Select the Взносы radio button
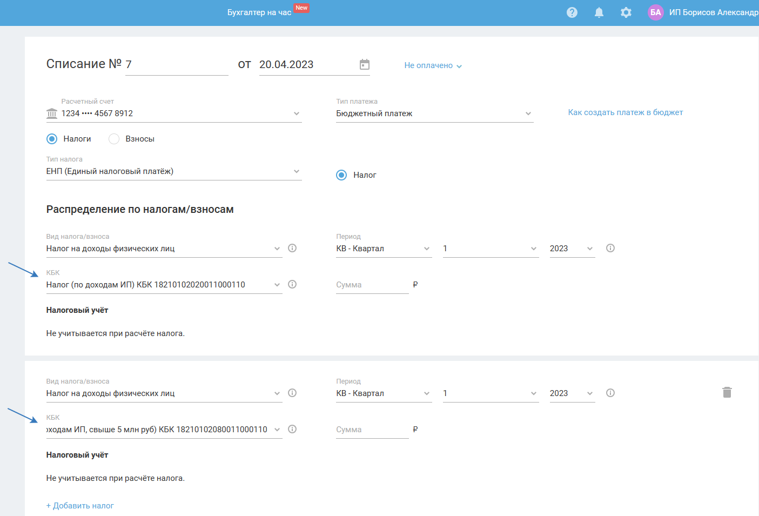This screenshot has height=516, width=759. (114, 139)
